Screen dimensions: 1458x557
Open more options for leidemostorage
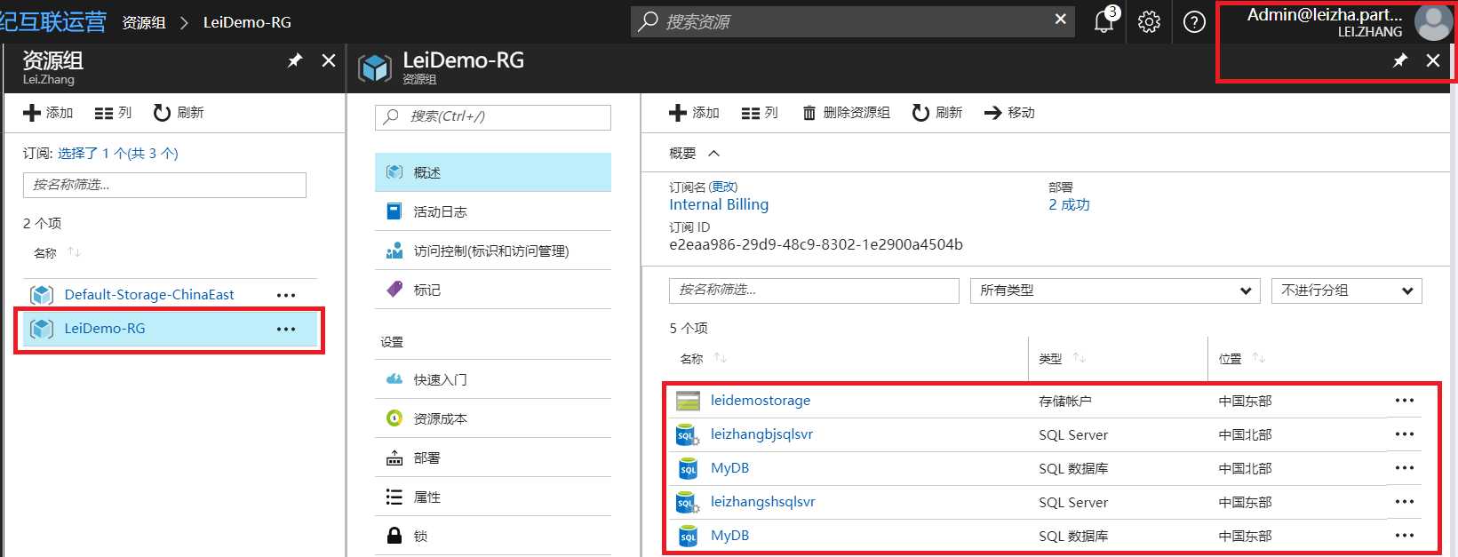pyautogui.click(x=1405, y=401)
